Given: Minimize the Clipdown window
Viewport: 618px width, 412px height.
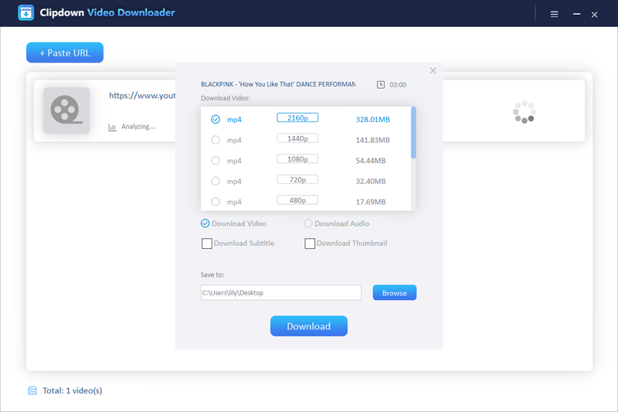Looking at the screenshot, I should coord(576,14).
